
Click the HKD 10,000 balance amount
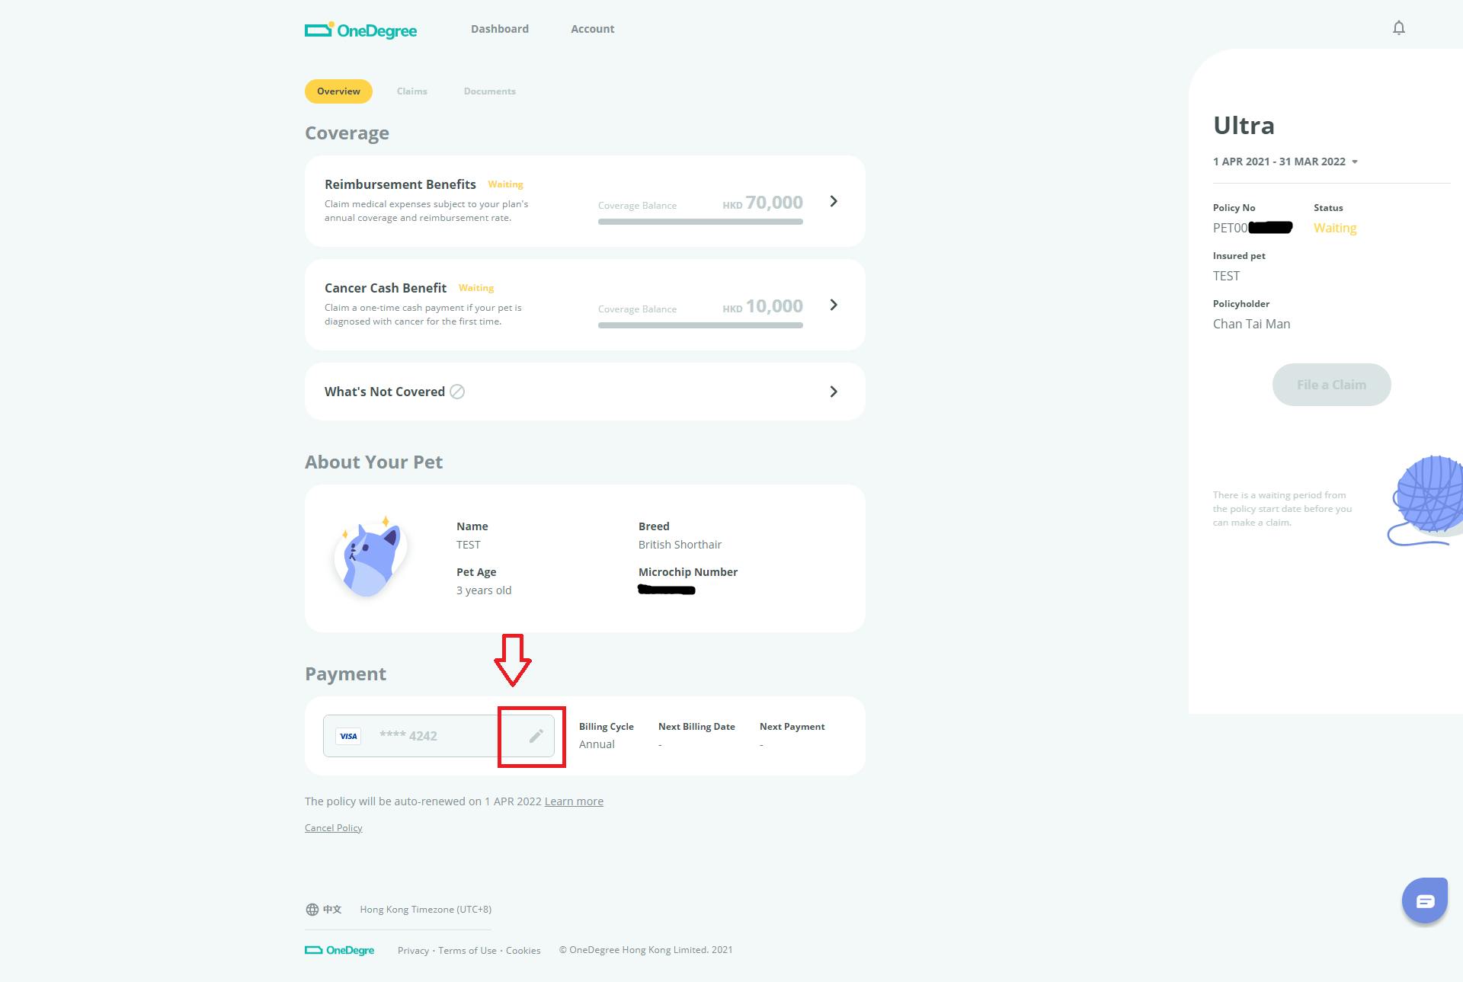[763, 306]
